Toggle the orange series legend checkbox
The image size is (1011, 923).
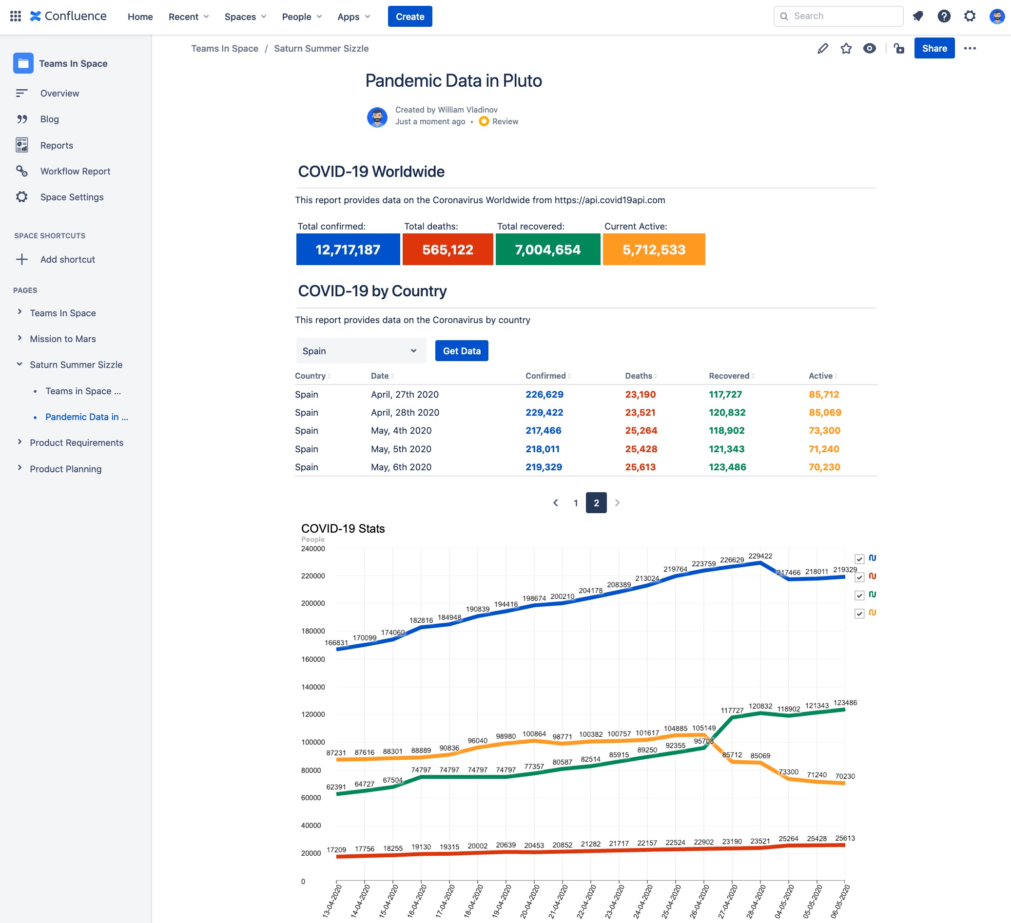[x=859, y=614]
